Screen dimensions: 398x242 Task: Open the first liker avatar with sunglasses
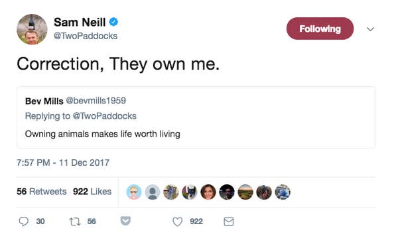click(x=134, y=192)
